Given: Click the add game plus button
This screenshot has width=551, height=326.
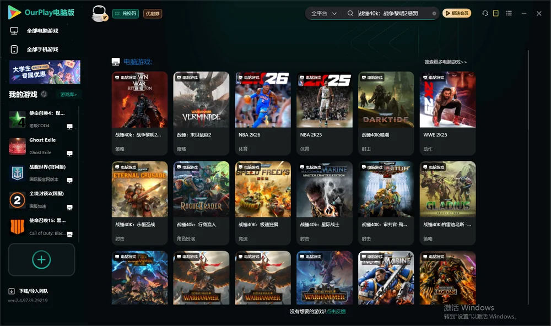Looking at the screenshot, I should [x=41, y=259].
